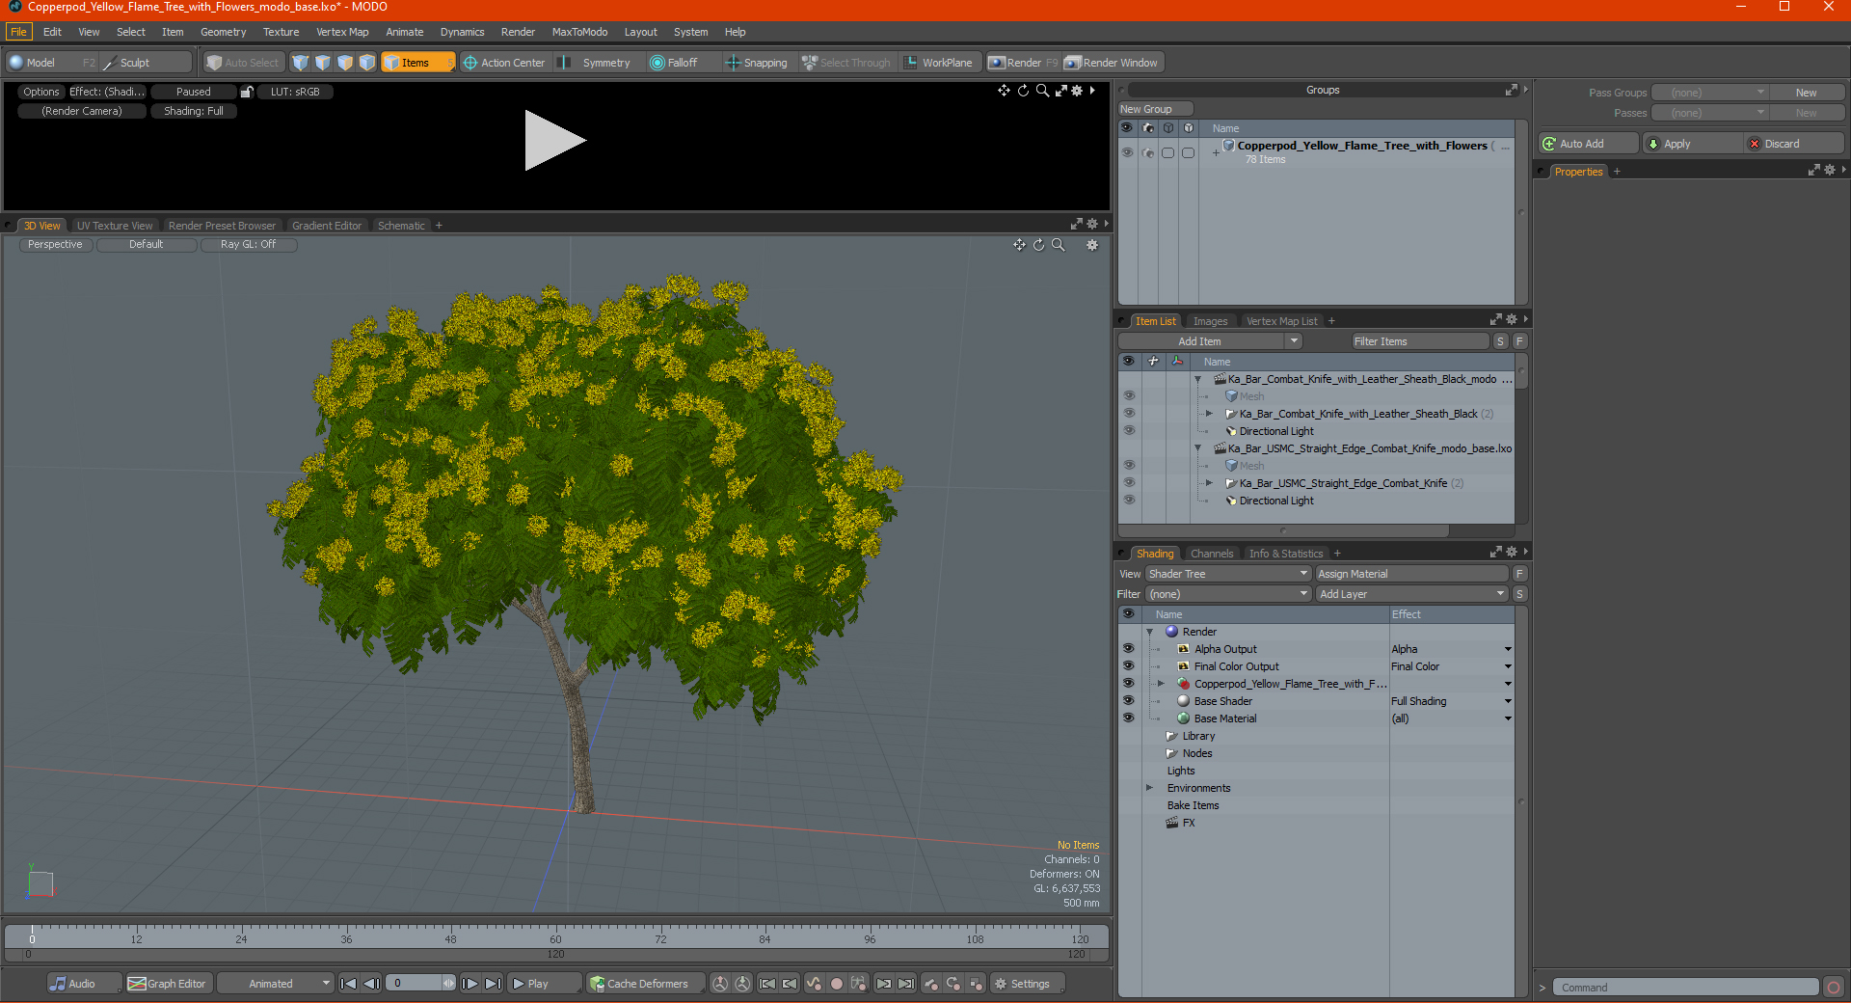The height and width of the screenshot is (1003, 1851).
Task: Open 3D viewport gear settings
Action: pos(1092,245)
